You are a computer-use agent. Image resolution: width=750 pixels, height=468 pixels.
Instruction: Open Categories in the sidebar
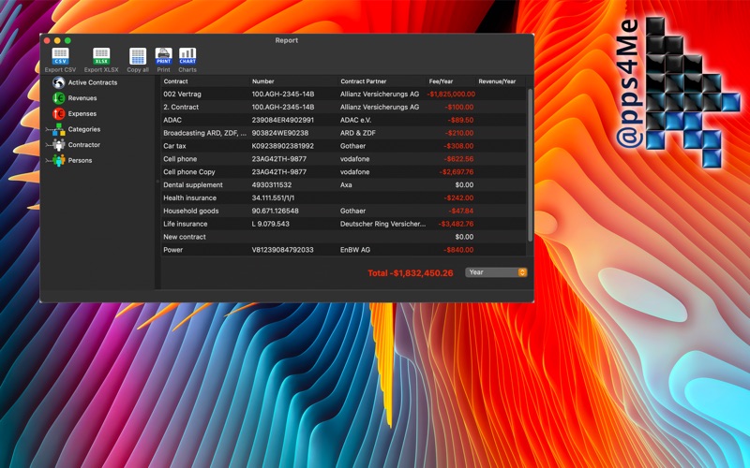point(84,129)
